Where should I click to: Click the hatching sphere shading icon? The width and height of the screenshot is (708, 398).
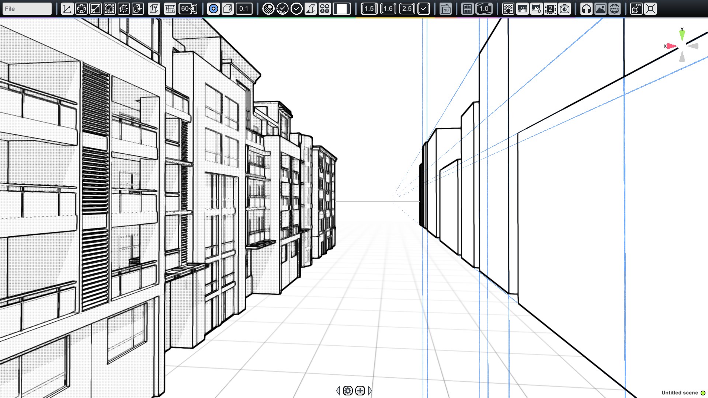[268, 8]
